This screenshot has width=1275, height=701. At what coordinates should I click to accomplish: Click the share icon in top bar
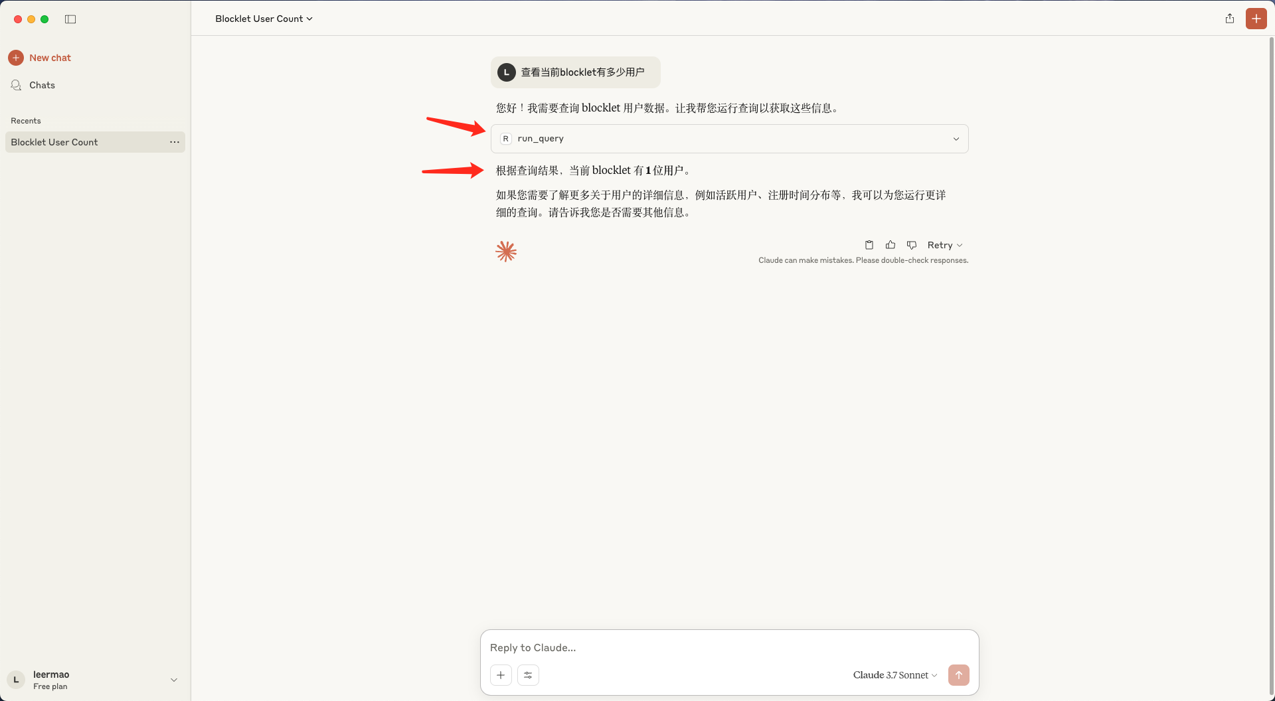click(1229, 19)
